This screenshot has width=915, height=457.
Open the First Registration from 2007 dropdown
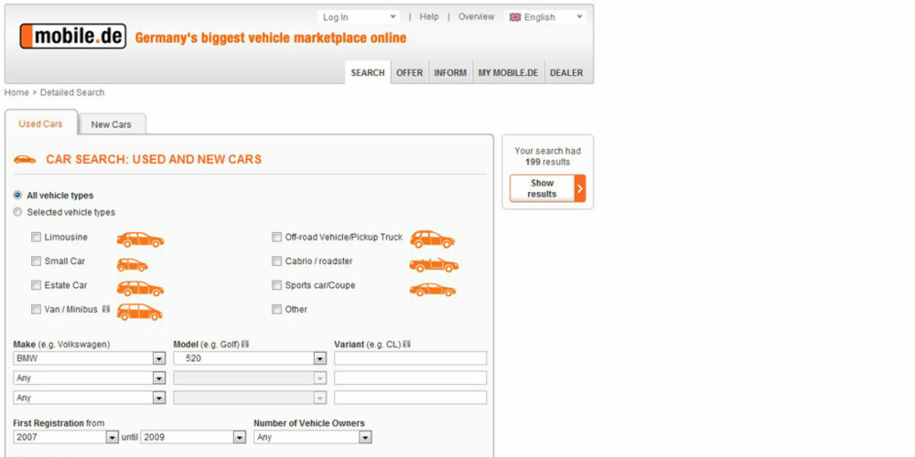point(66,437)
